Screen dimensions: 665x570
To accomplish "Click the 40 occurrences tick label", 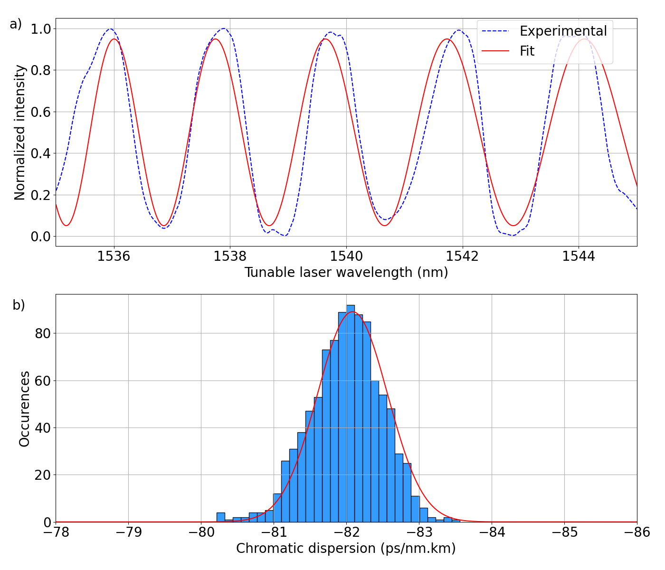I will click(x=42, y=428).
